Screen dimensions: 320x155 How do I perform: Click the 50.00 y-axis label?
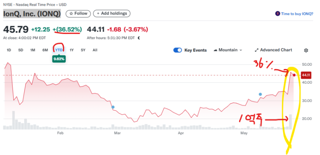point(307,64)
